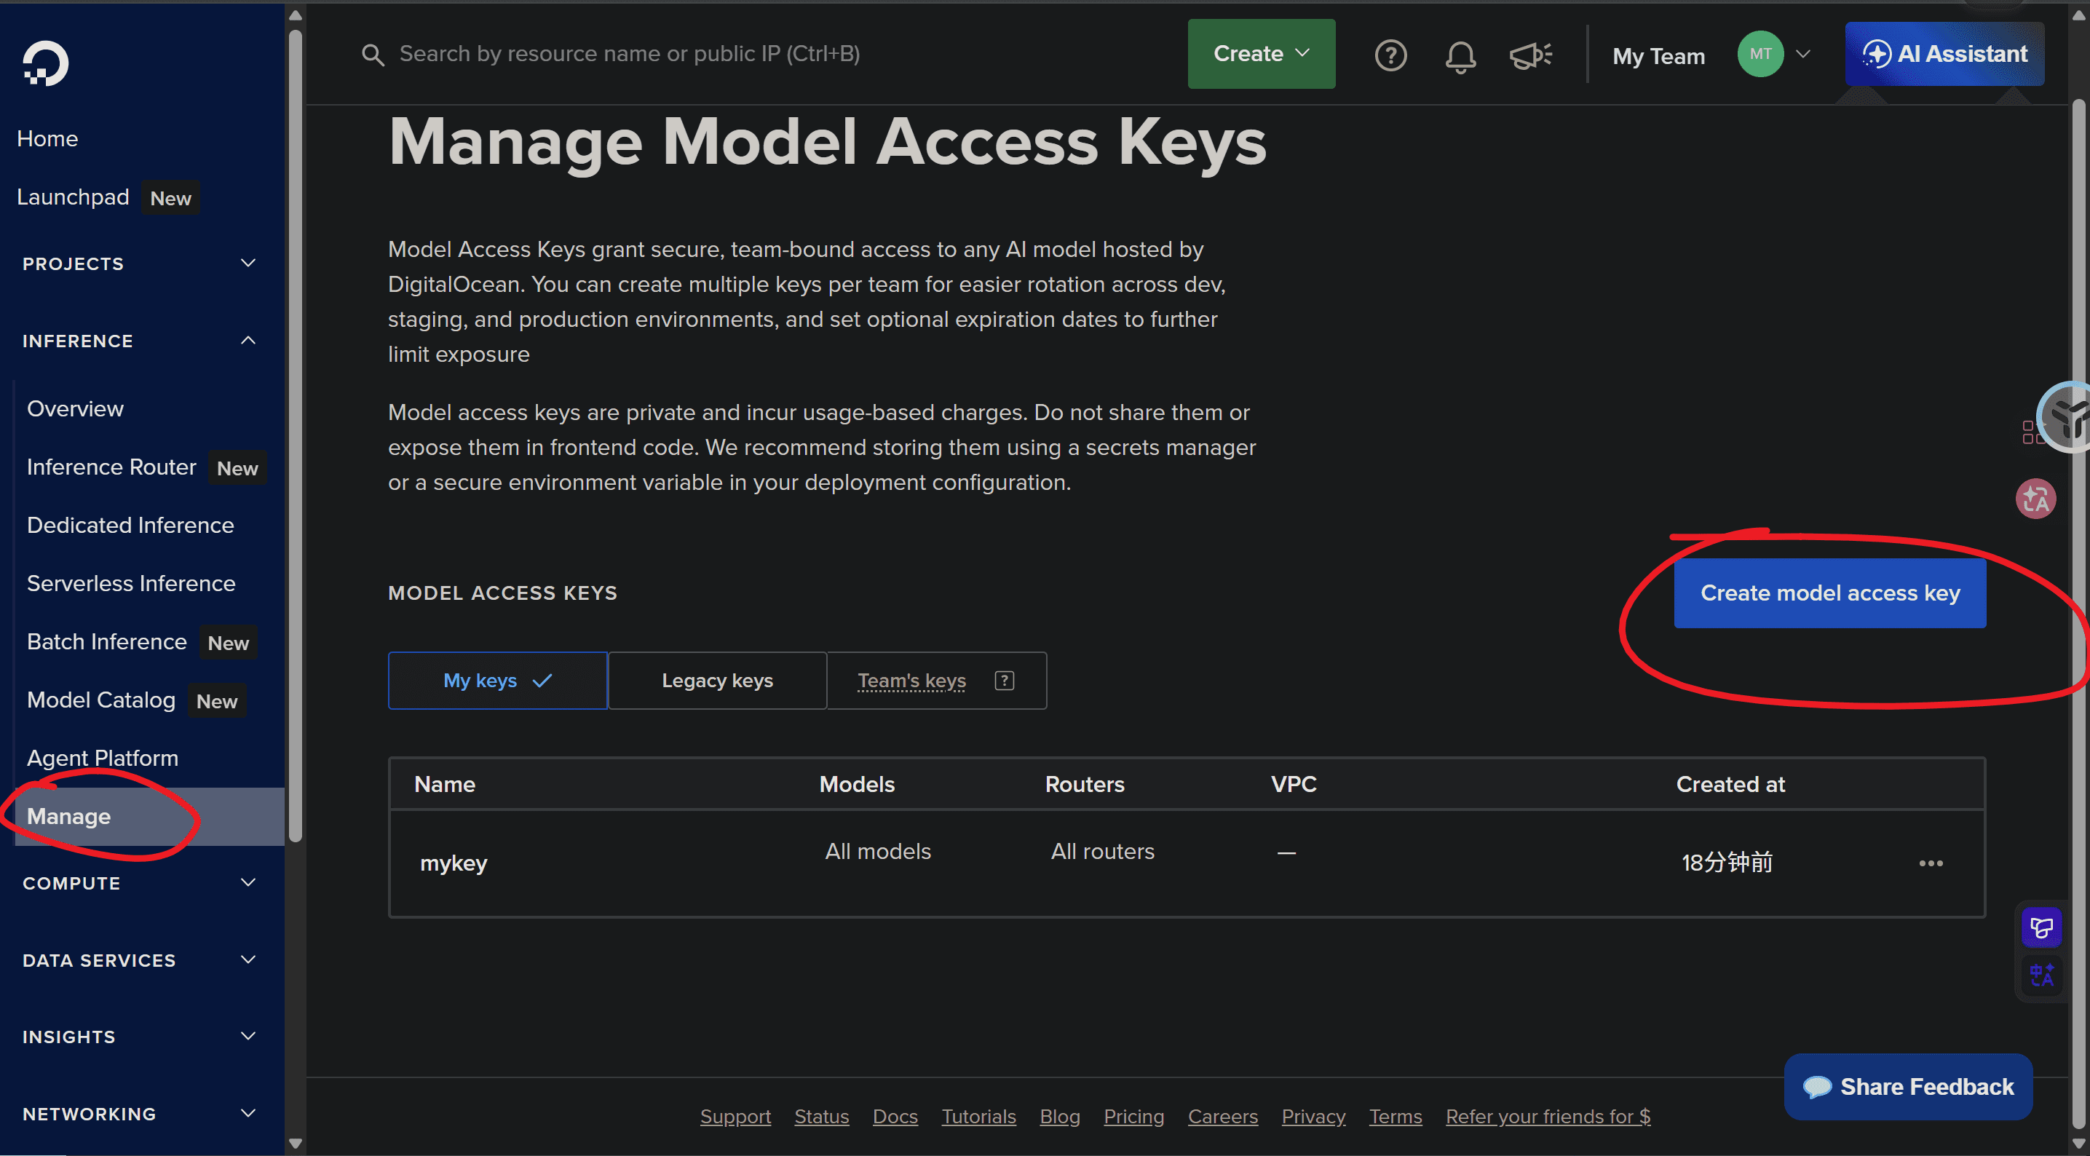Click Create model access key button
The height and width of the screenshot is (1156, 2090).
[x=1830, y=593]
